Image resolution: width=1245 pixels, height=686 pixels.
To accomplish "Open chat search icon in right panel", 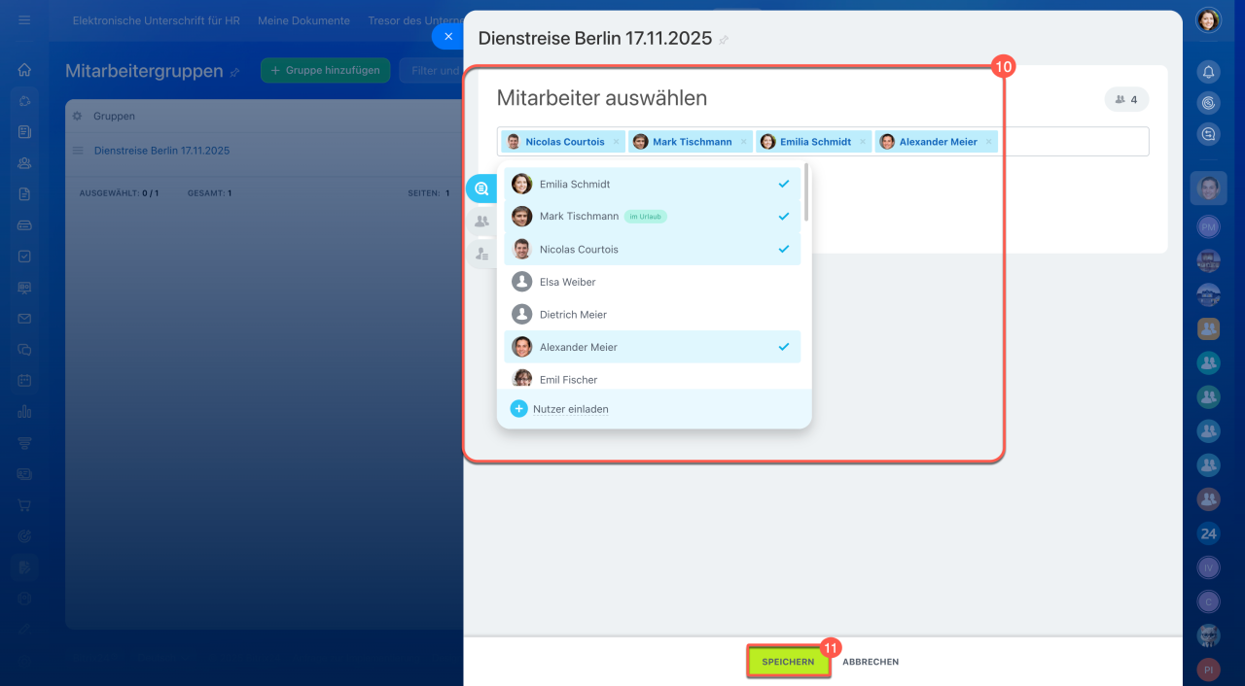I will tap(1208, 135).
